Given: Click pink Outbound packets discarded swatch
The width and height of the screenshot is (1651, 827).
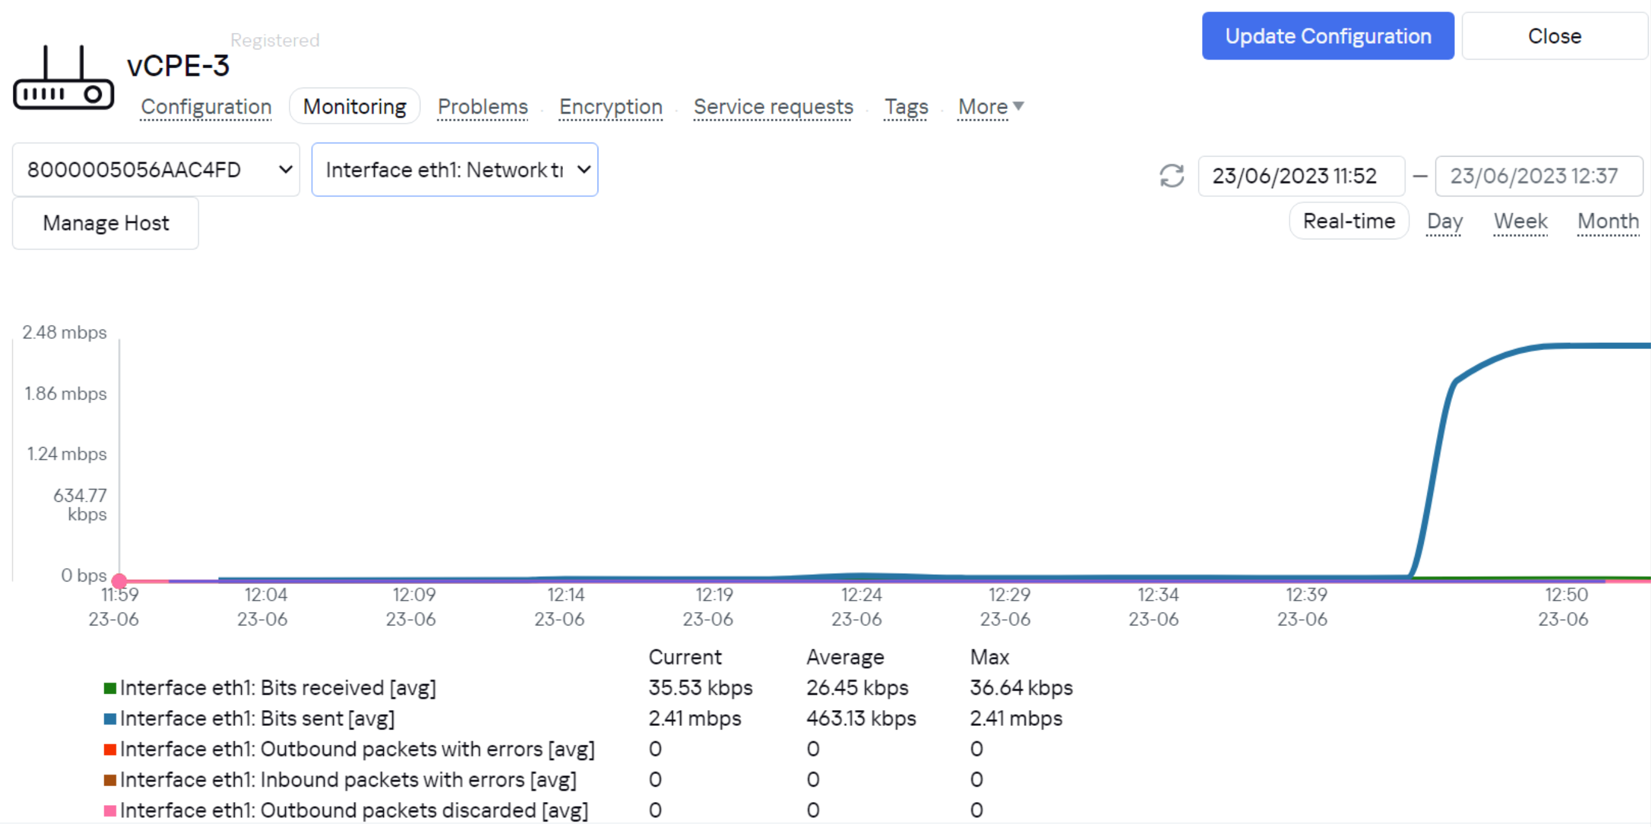Looking at the screenshot, I should click(110, 811).
